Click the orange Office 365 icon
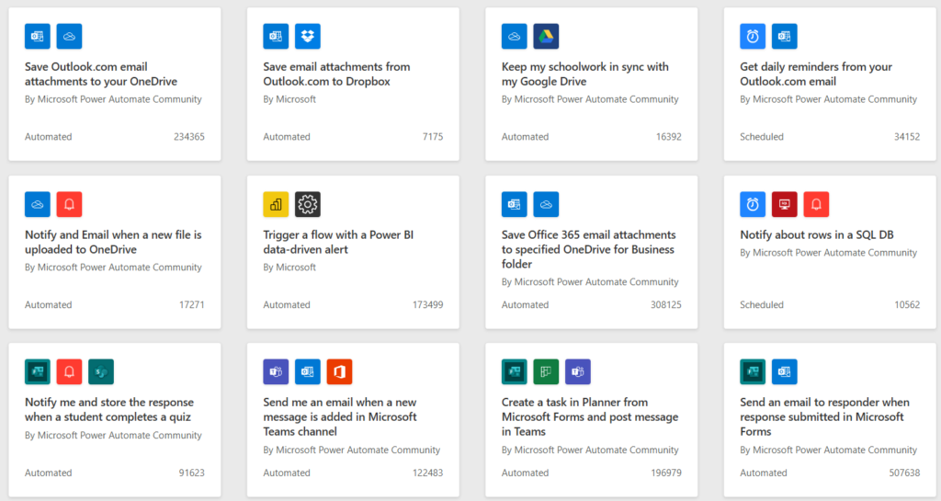Image resolution: width=941 pixels, height=501 pixels. click(x=339, y=371)
